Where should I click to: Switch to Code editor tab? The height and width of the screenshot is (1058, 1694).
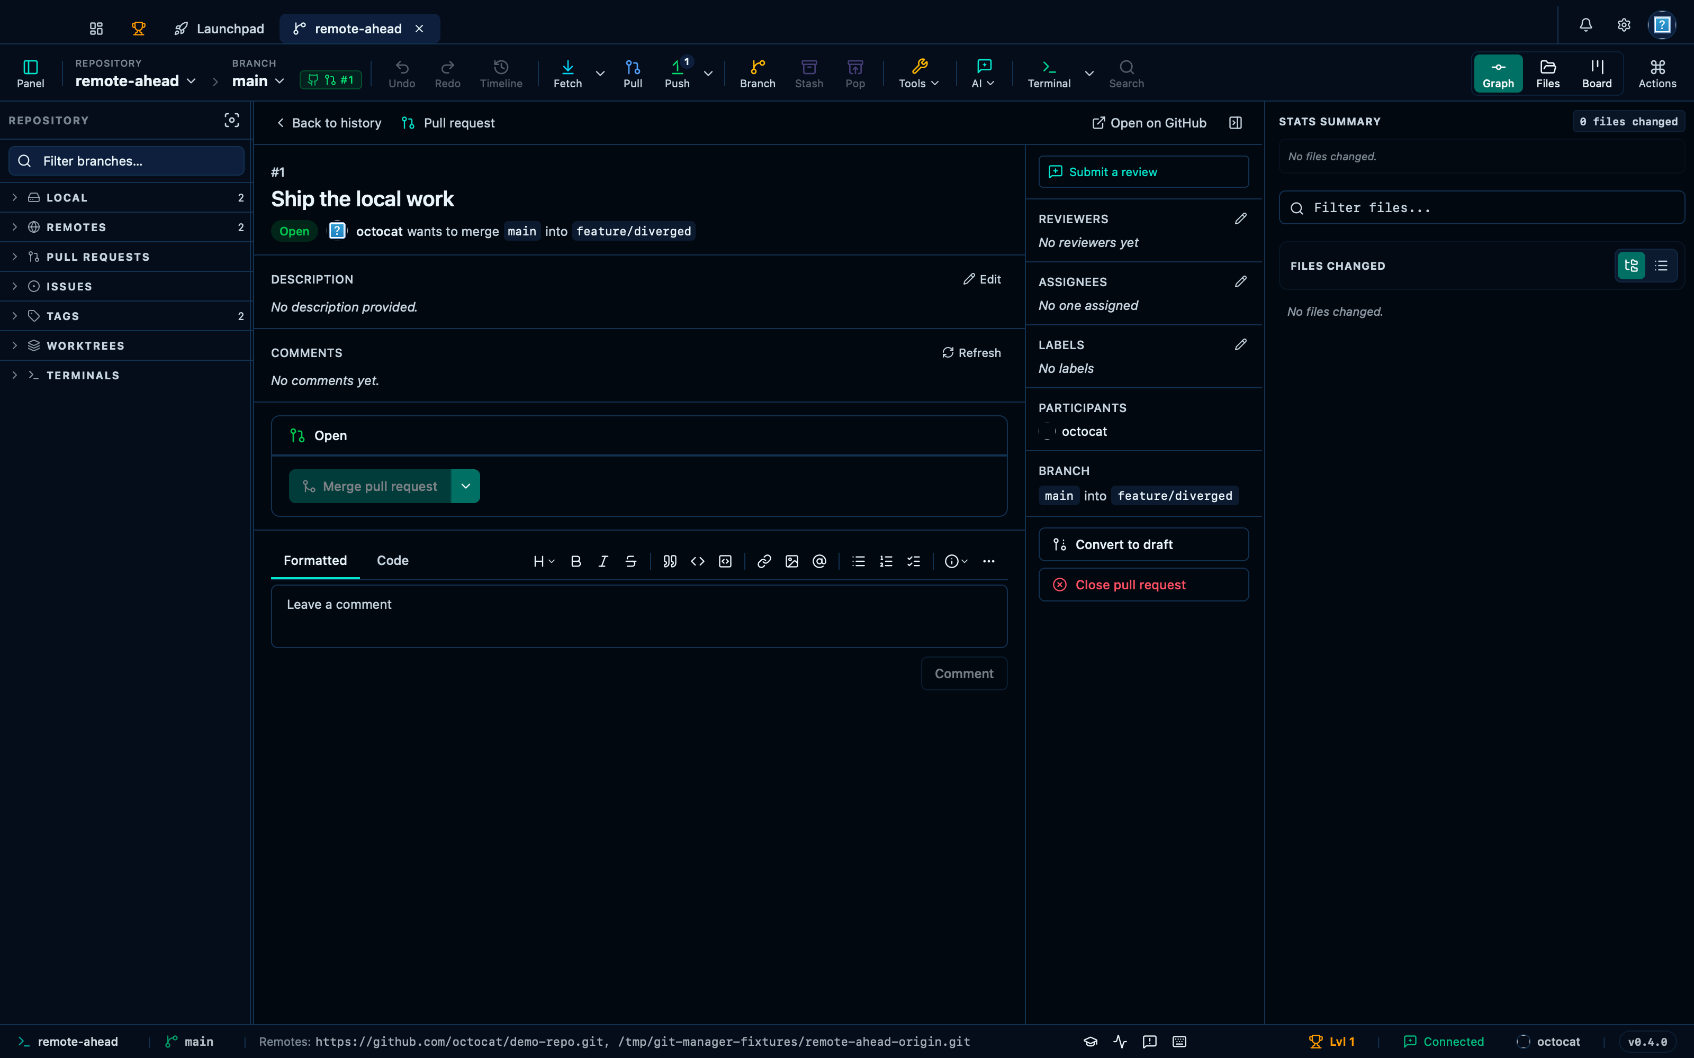pos(392,561)
